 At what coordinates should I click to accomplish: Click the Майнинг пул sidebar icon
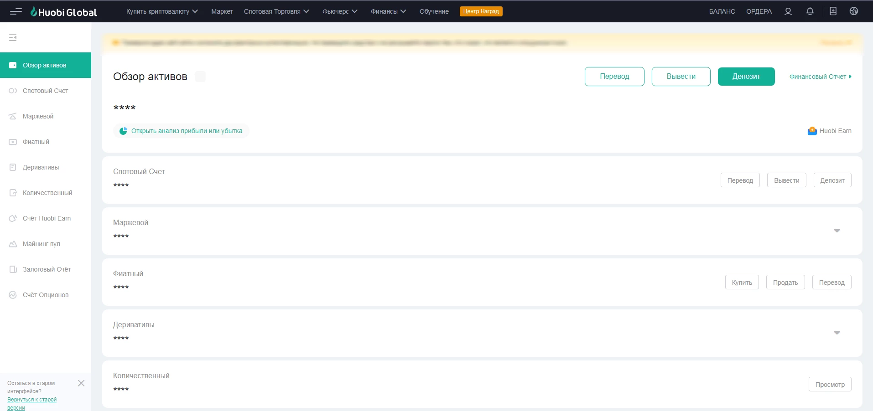point(13,244)
